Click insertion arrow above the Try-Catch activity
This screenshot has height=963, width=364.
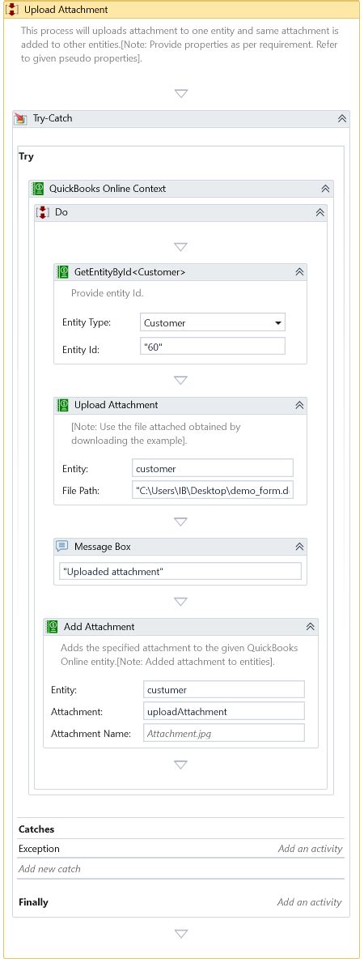point(180,93)
